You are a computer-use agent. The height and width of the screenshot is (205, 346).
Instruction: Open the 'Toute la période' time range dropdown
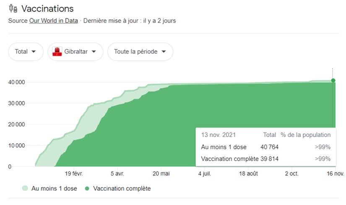[x=140, y=51]
